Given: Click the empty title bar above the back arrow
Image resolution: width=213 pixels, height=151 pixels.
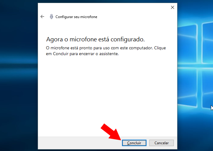Looking at the screenshot, I should click(x=103, y=7).
